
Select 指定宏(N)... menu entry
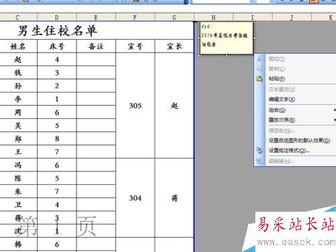point(282,130)
